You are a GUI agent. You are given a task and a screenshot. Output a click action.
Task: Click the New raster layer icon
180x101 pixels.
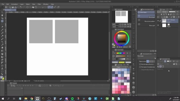(x=162, y=17)
